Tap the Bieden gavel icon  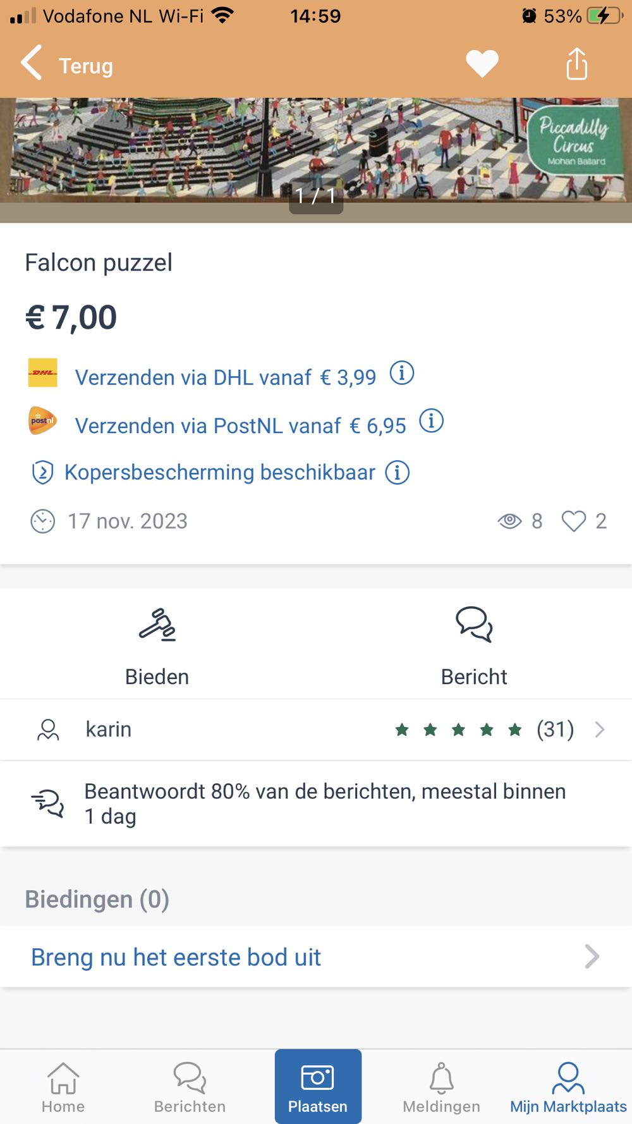coord(157,625)
